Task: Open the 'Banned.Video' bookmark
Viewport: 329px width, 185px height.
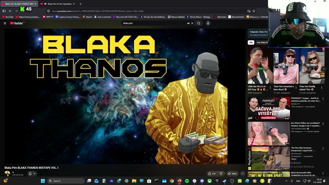Action: click(x=236, y=17)
